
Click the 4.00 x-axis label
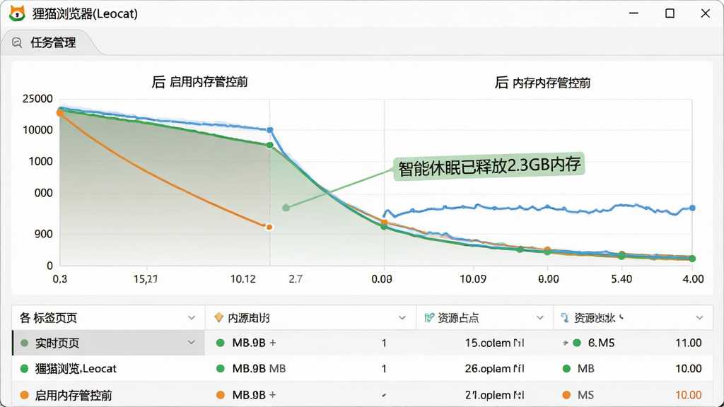pyautogui.click(x=694, y=279)
